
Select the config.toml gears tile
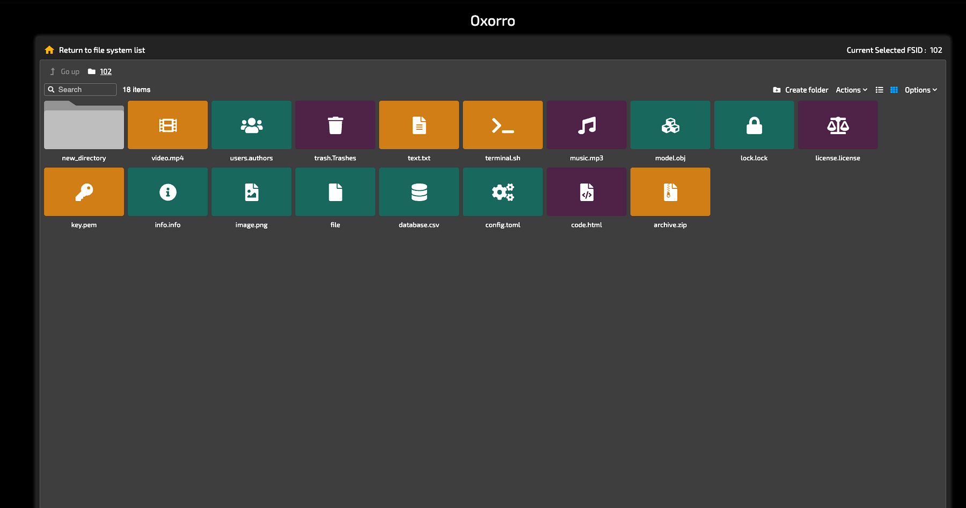tap(502, 192)
